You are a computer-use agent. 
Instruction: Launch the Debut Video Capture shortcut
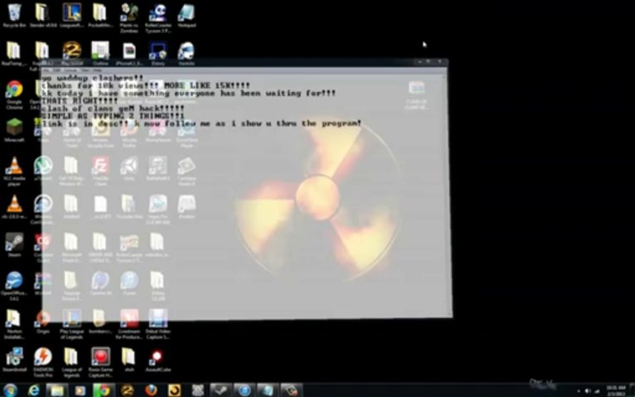click(158, 324)
